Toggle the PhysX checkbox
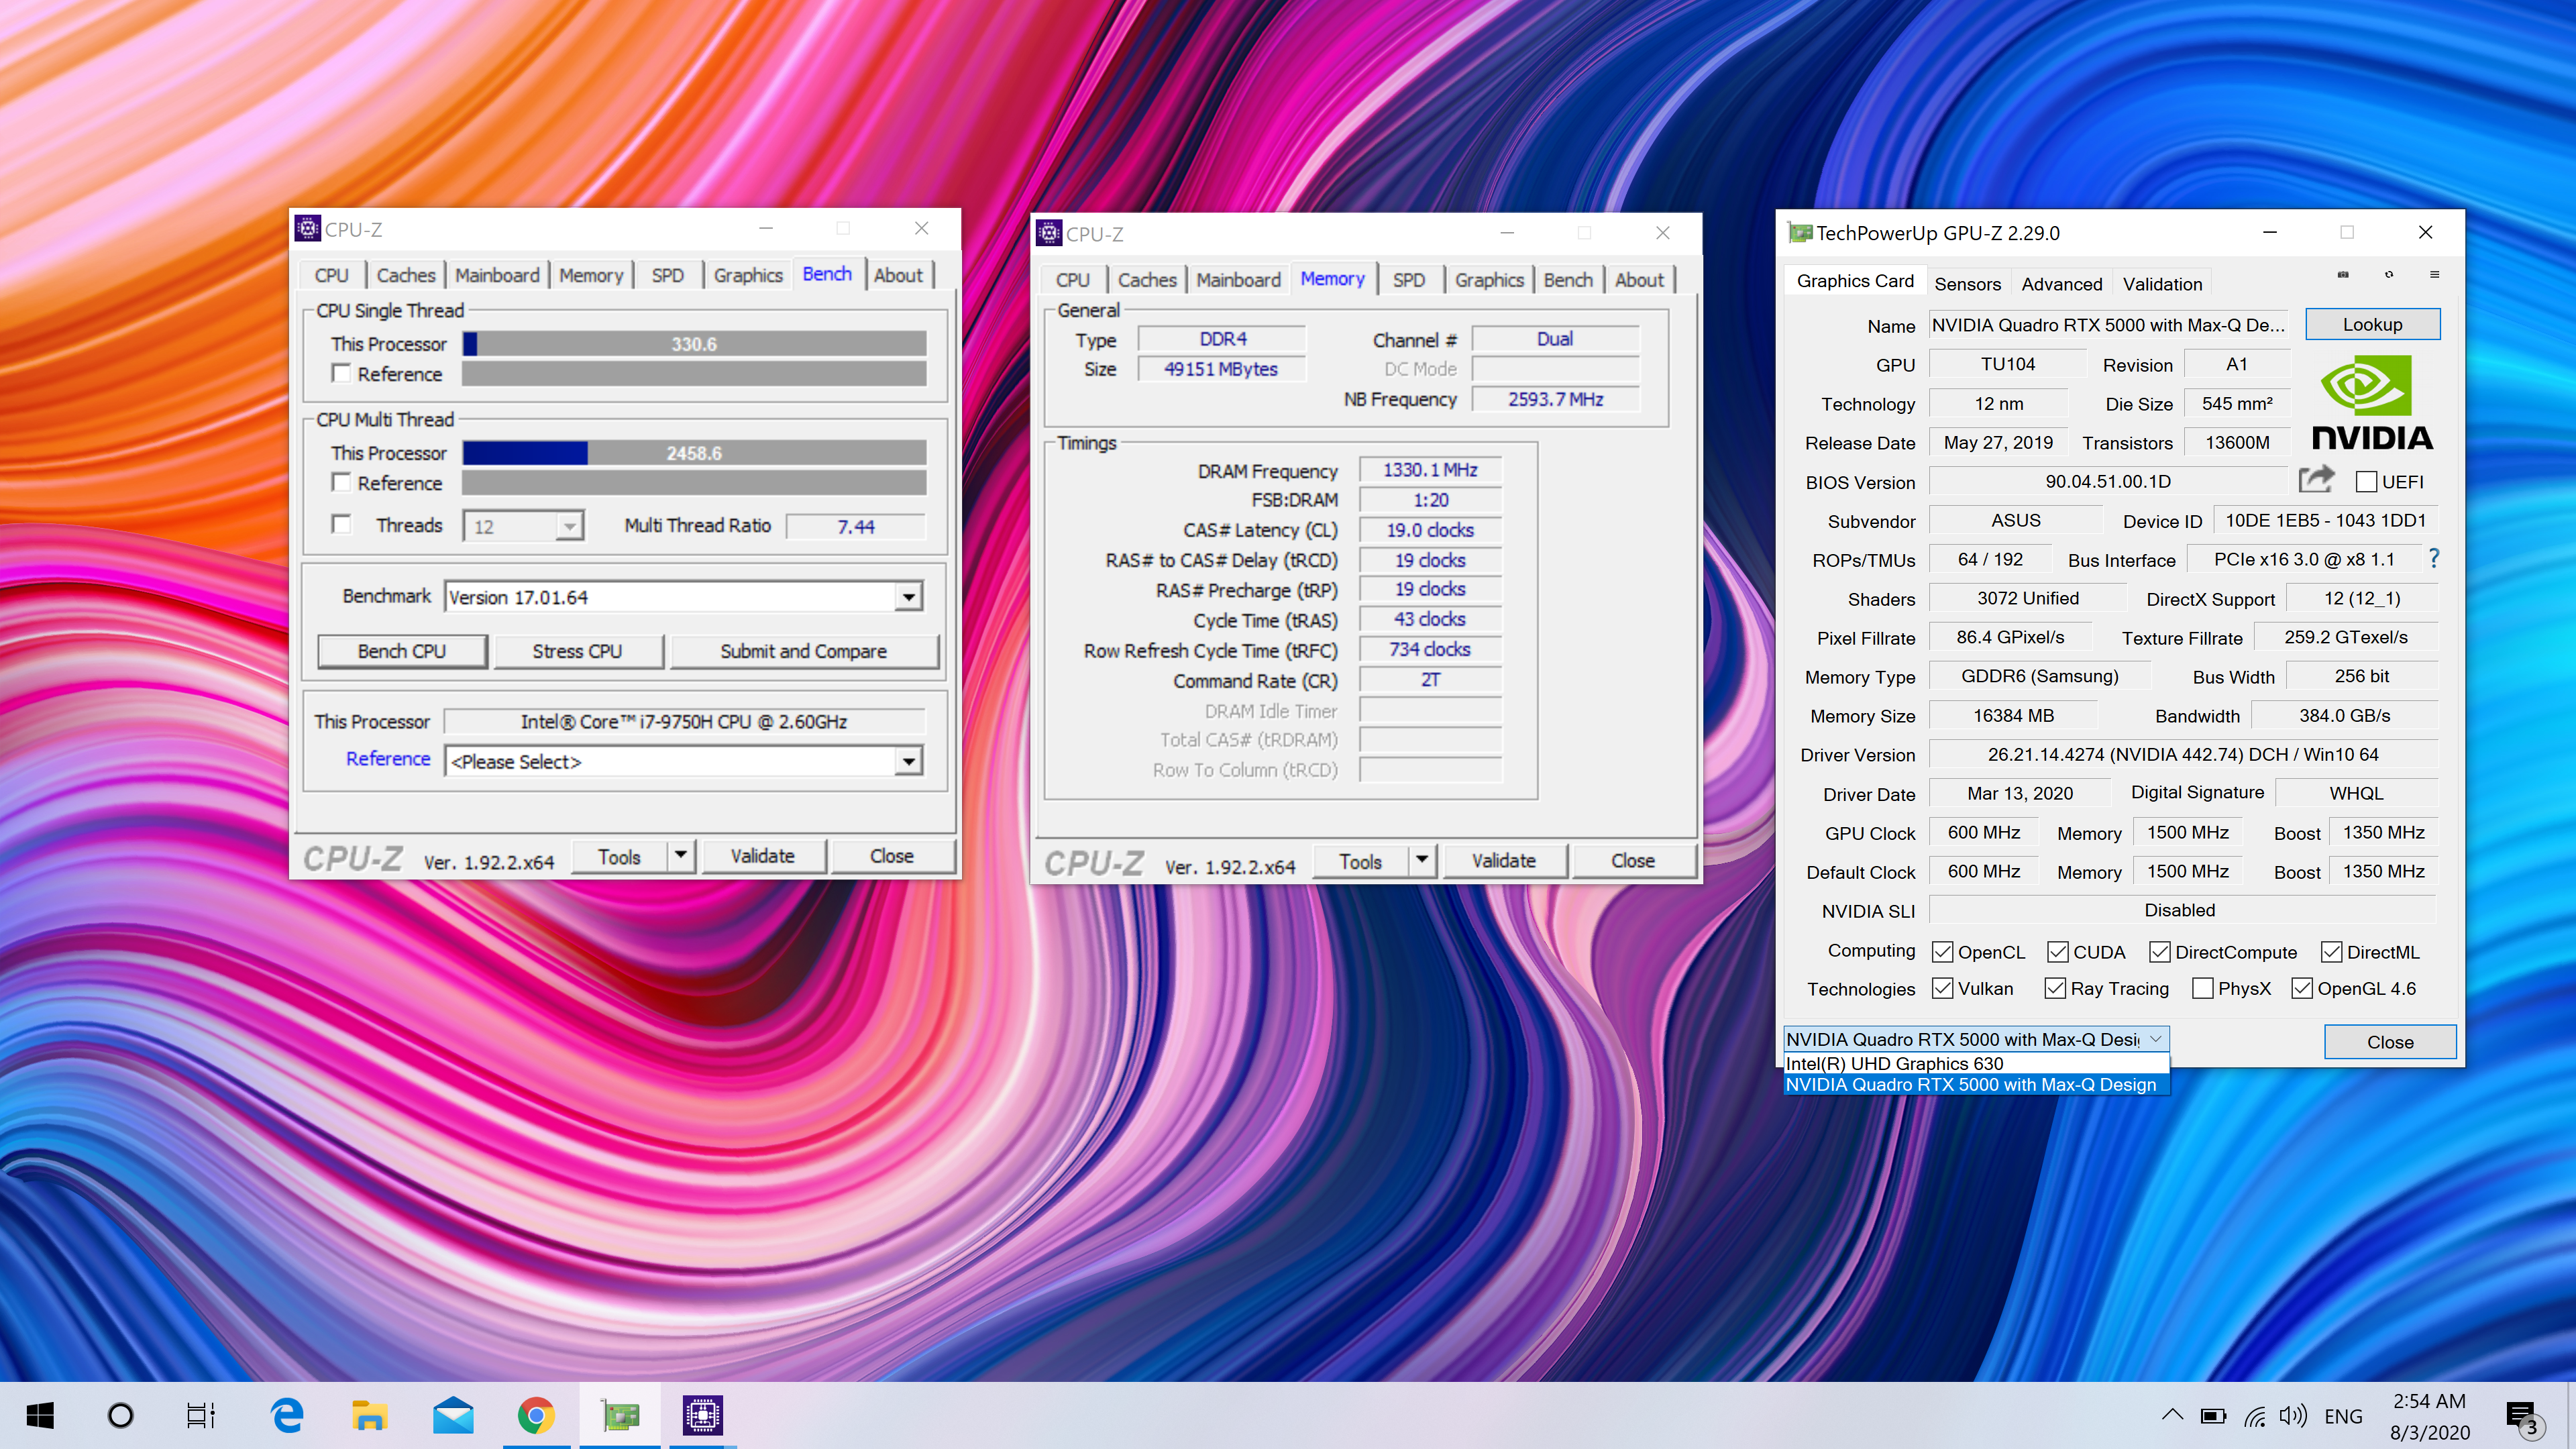This screenshot has width=2576, height=1449. click(2202, 988)
